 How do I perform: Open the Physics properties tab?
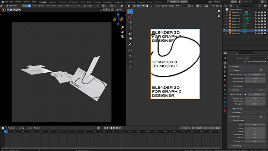click(x=225, y=98)
